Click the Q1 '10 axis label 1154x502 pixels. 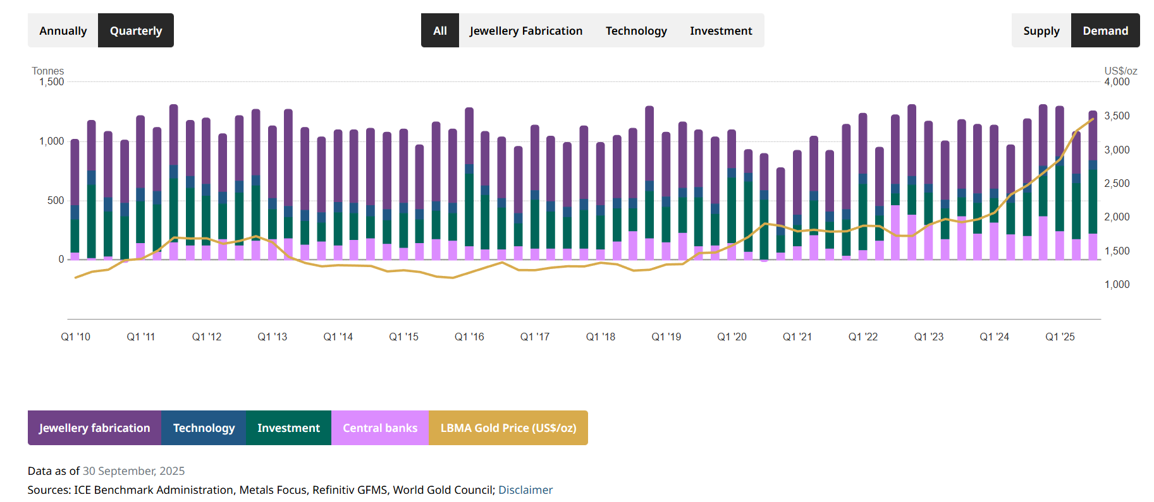click(x=75, y=337)
